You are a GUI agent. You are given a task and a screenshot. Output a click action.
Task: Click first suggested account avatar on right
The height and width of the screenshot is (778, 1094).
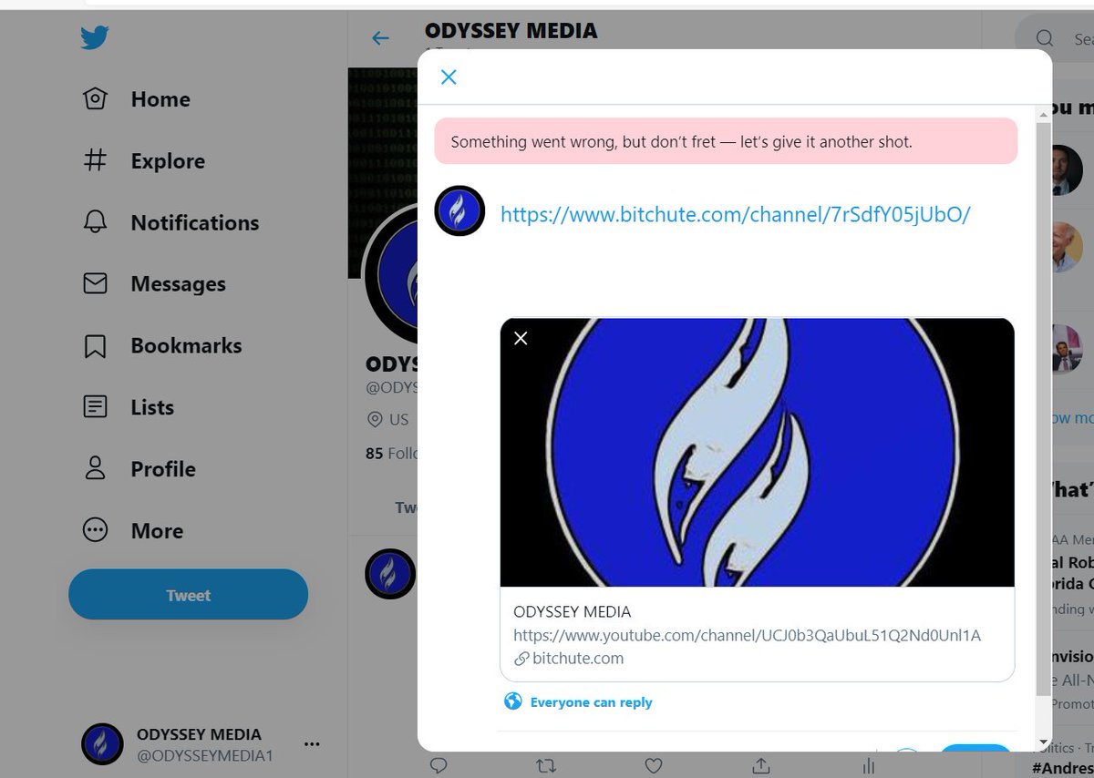tap(1067, 169)
